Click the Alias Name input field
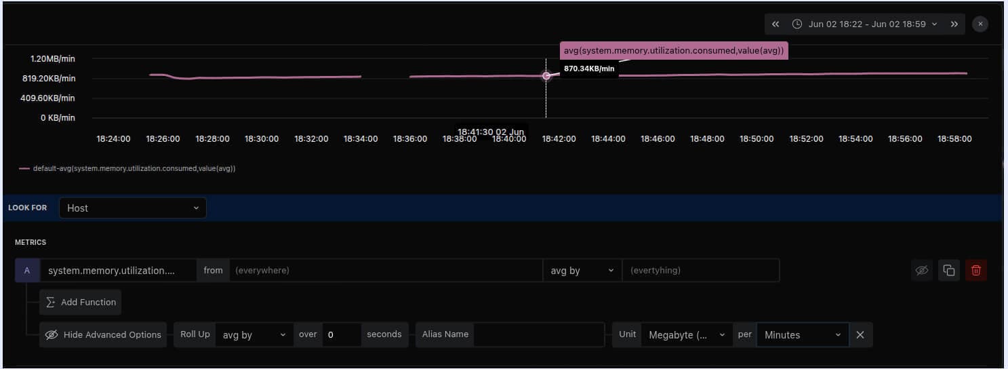The image size is (1008, 369). coord(539,334)
